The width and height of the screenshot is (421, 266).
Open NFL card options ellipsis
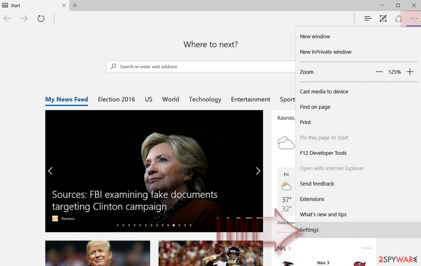(x=366, y=248)
